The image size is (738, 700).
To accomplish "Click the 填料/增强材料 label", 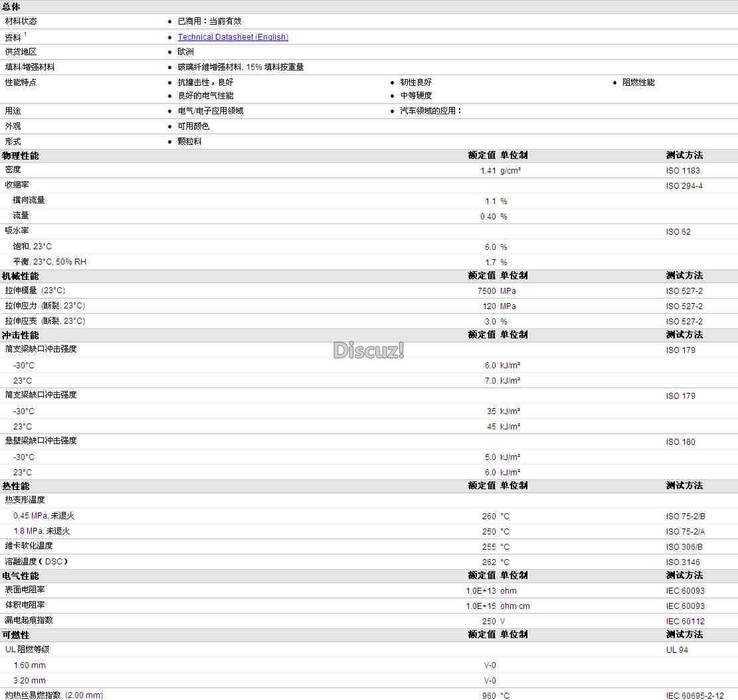I will point(30,67).
